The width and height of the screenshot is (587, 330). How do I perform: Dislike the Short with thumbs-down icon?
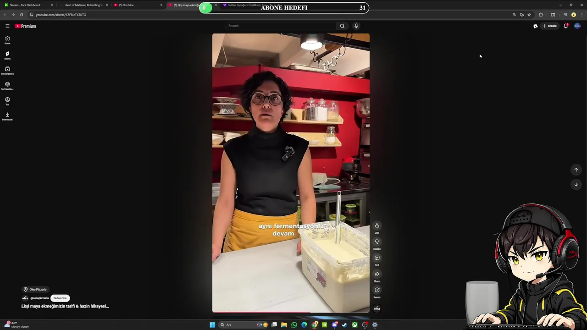(x=377, y=242)
